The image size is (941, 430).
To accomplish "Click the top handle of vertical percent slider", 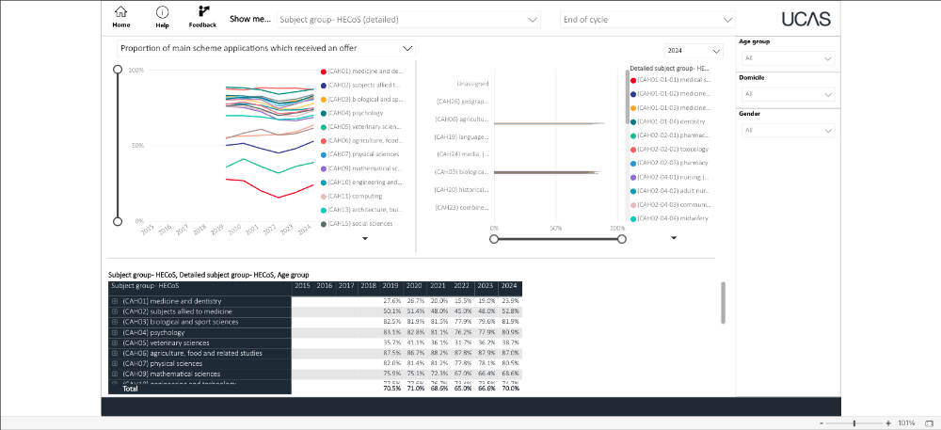I will coord(117,69).
